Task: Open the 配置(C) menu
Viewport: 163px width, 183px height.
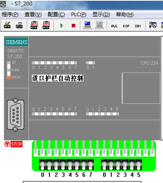Action: (x=56, y=15)
